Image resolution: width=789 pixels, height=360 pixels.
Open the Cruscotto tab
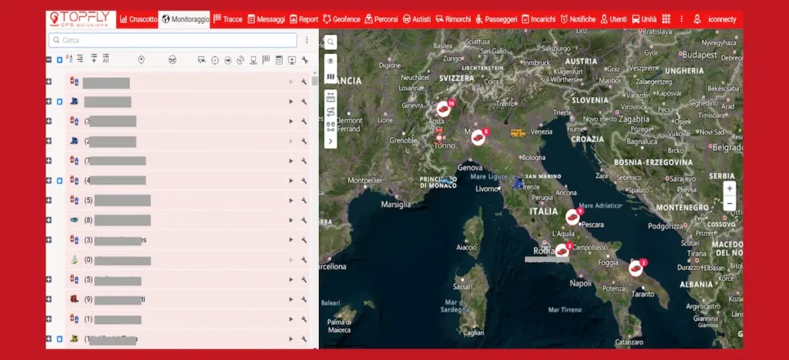tap(139, 19)
